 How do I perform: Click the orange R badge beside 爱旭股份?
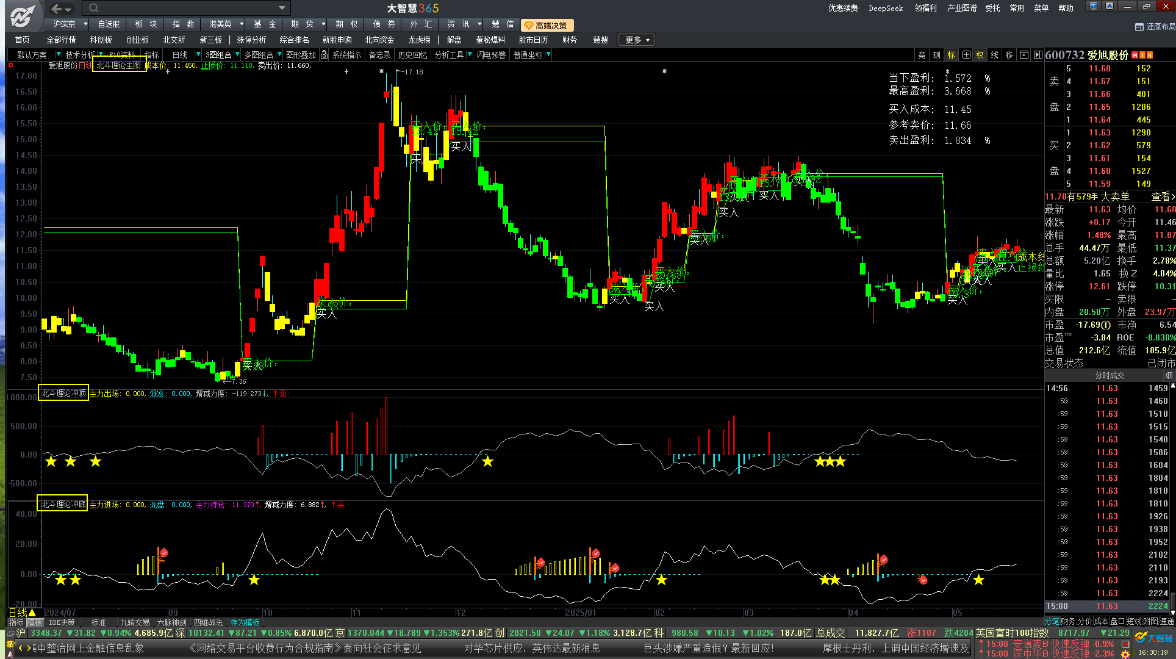(1150, 56)
